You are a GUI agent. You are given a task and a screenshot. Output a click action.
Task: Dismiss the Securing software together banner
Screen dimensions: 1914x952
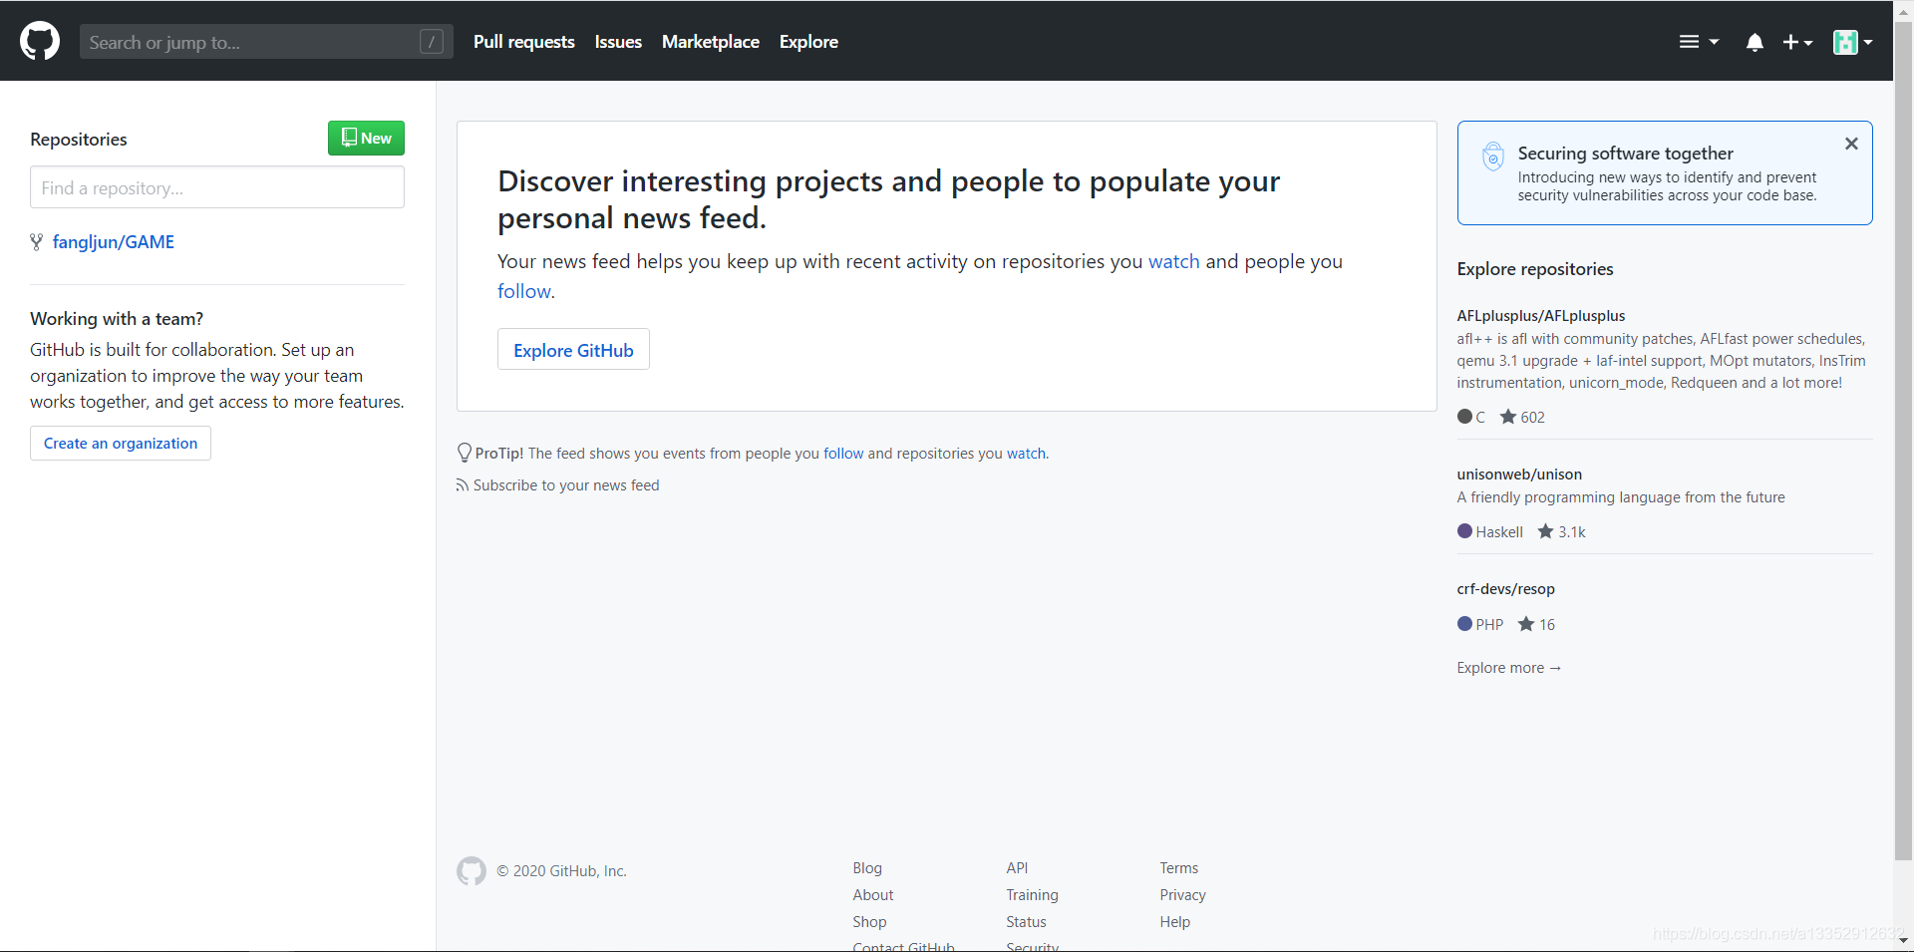[1851, 144]
